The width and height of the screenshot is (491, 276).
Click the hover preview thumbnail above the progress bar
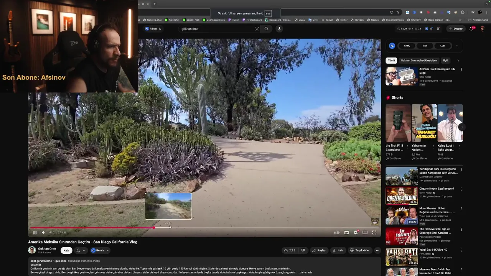[x=168, y=206]
